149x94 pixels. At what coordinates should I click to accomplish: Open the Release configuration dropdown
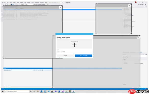(23, 4)
